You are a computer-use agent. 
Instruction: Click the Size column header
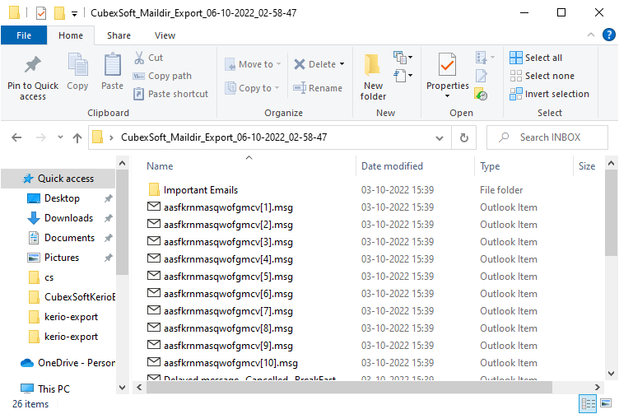587,166
